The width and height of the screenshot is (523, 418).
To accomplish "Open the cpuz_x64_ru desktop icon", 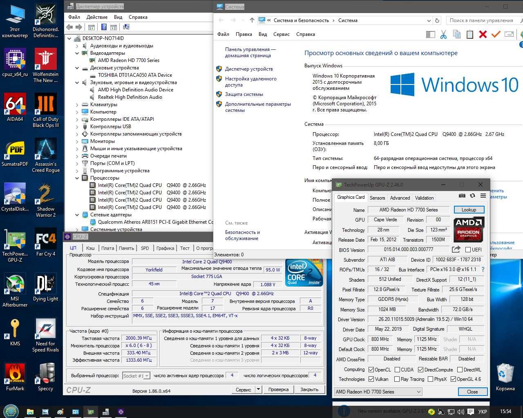I will tap(15, 62).
